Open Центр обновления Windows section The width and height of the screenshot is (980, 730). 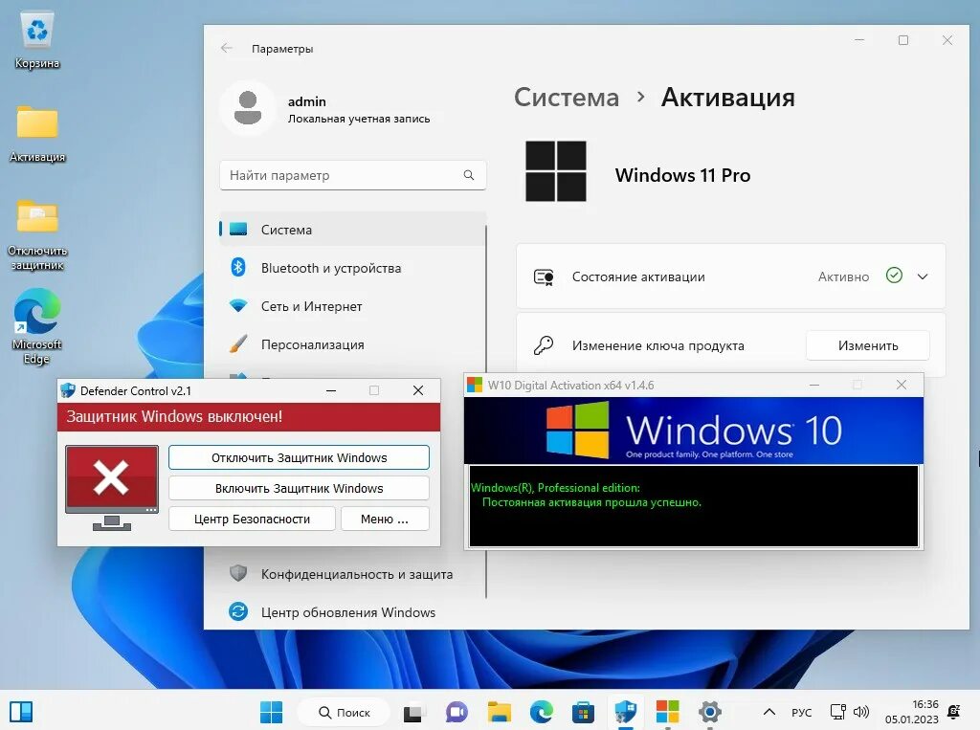[352, 612]
